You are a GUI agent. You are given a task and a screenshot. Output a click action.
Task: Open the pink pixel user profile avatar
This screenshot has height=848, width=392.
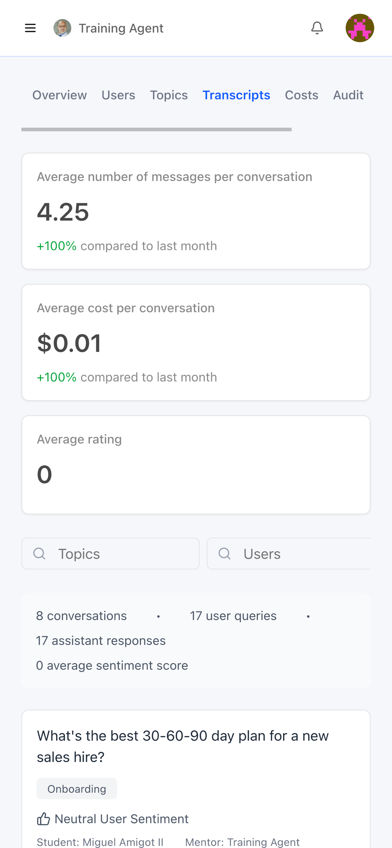(x=359, y=28)
